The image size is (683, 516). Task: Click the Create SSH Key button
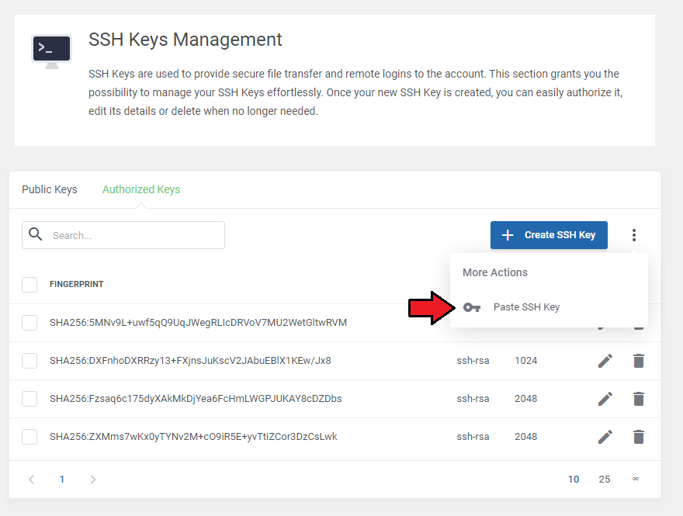coord(549,235)
